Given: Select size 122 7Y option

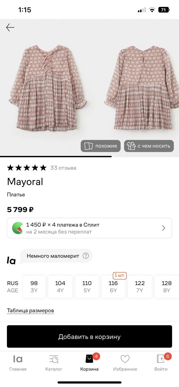Looking at the screenshot, I should pyautogui.click(x=140, y=287).
